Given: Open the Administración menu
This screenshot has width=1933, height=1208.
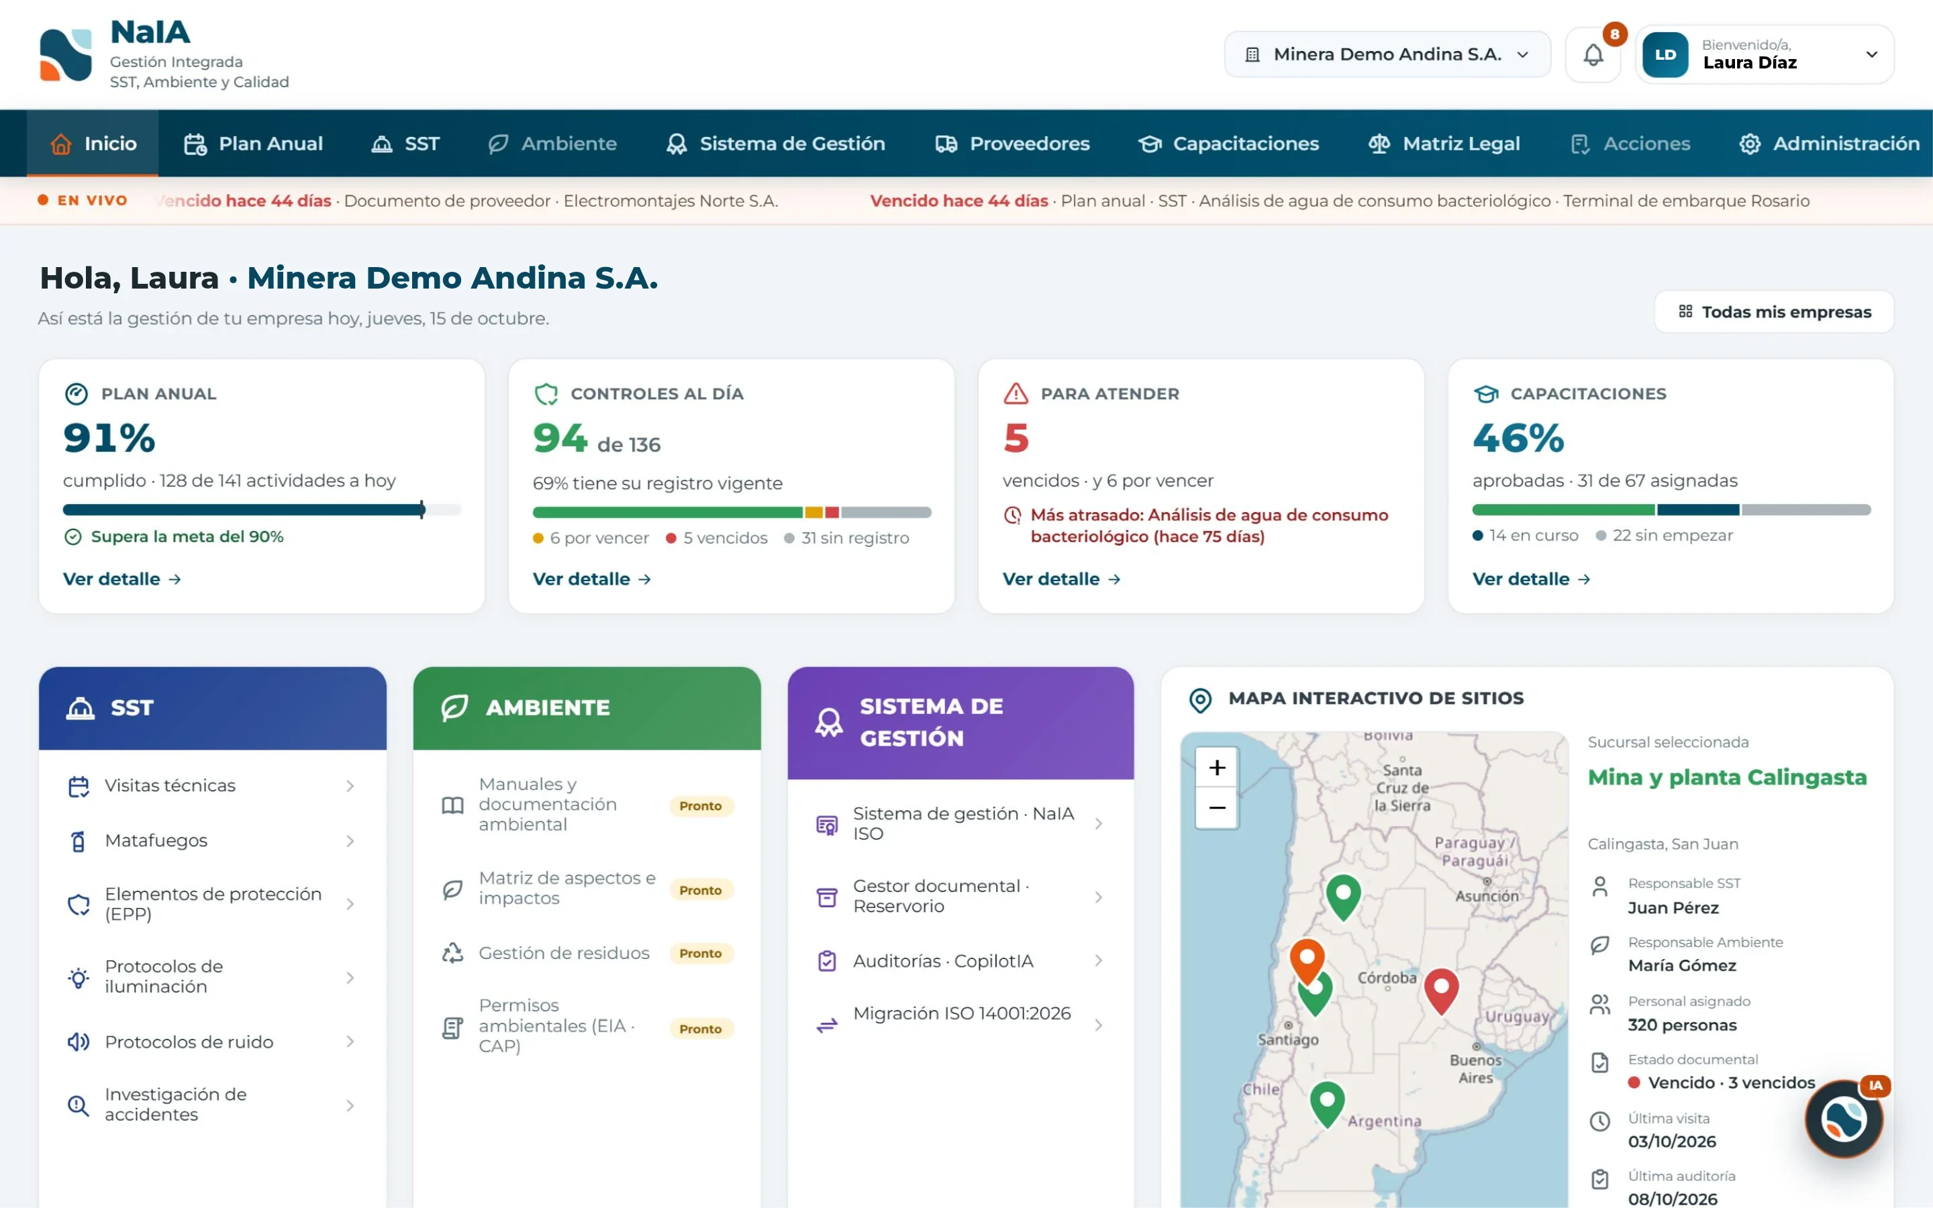Looking at the screenshot, I should 1829,144.
